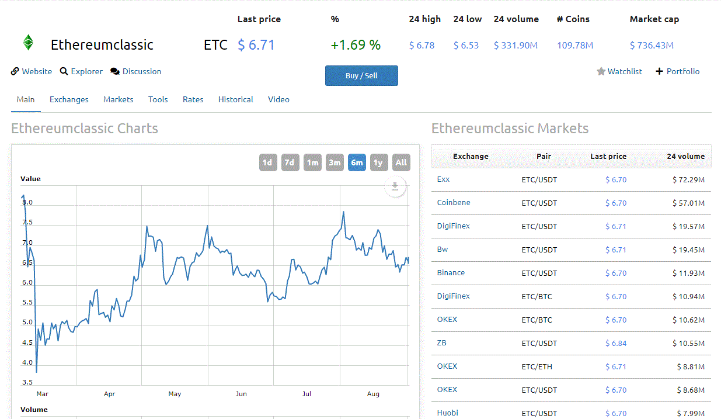The width and height of the screenshot is (721, 419).
Task: Switch to the Exchanges tab
Action: tap(69, 99)
